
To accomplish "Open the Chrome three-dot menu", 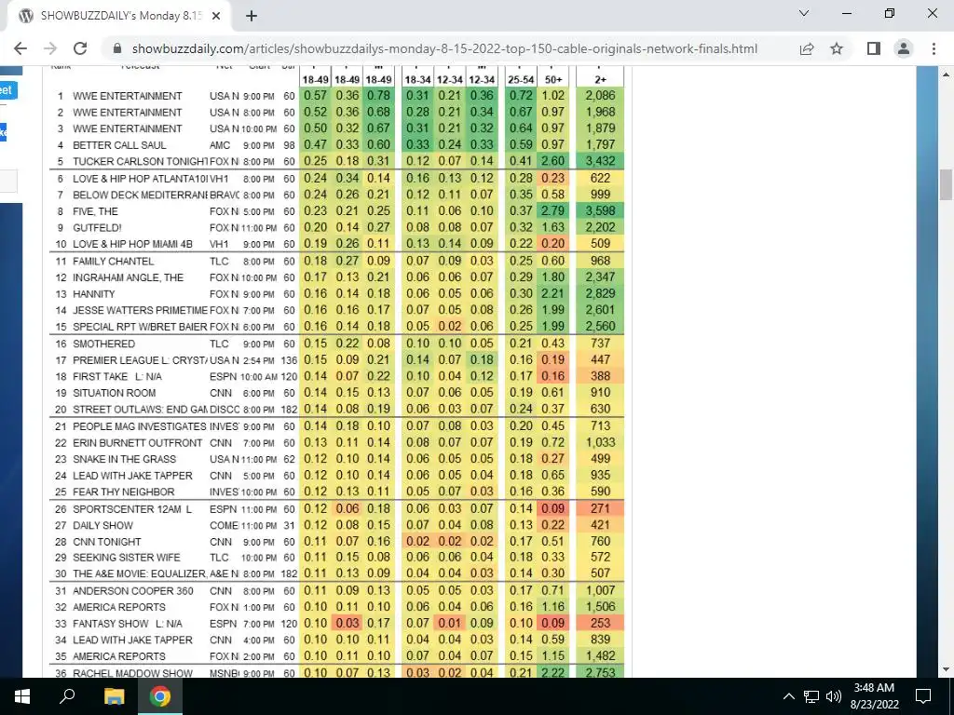I will click(x=934, y=48).
